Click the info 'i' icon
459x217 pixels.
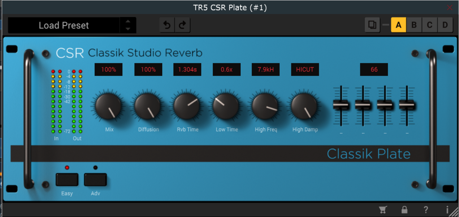click(447, 209)
